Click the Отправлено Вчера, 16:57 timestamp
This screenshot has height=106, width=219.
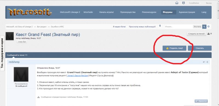pos(48,68)
